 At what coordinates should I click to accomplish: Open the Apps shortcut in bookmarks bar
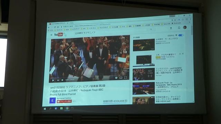coord(50,30)
